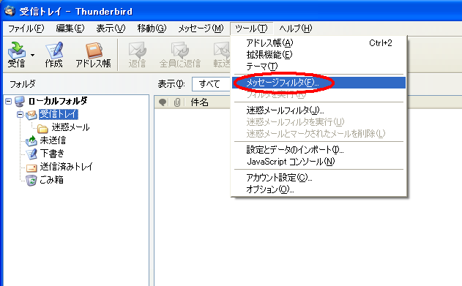This screenshot has height=286, width=462.
Task: Open the 表示 すべて view combo box
Action: tap(211, 84)
